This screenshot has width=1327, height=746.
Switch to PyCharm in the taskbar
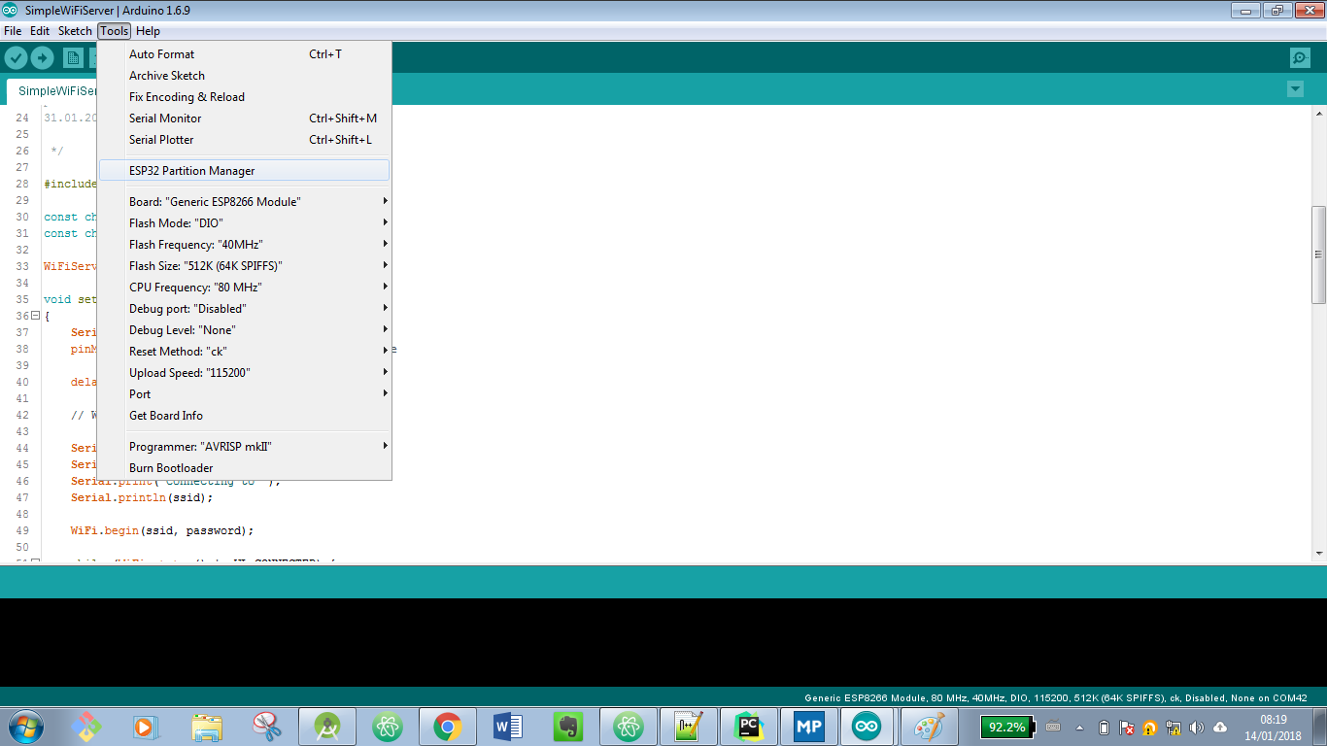(748, 726)
